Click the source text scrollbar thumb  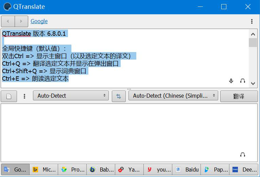(253, 43)
